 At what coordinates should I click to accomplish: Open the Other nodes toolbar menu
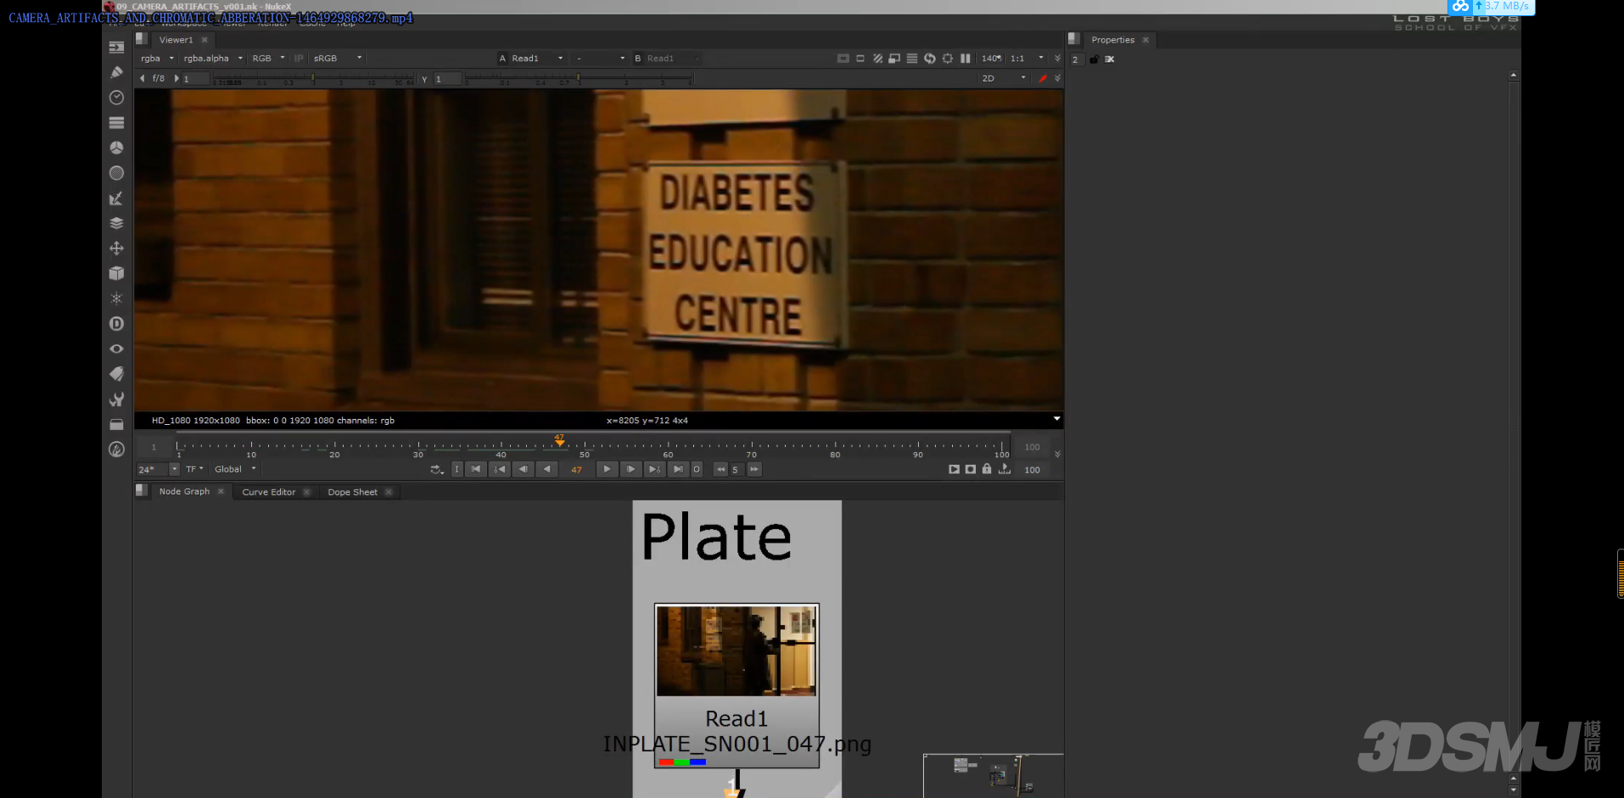pos(117,424)
